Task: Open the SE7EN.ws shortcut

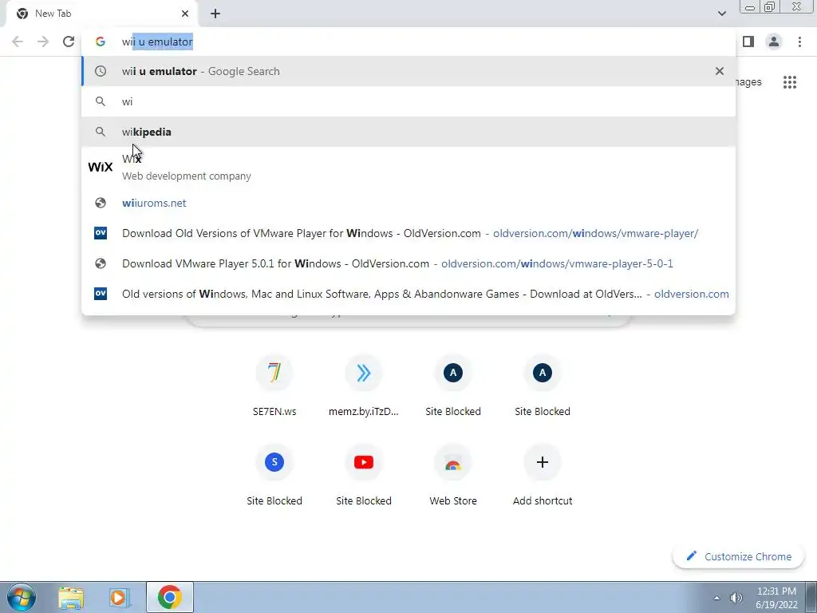Action: [274, 386]
